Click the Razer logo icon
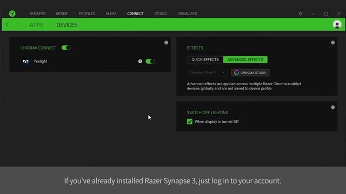 click(x=12, y=13)
